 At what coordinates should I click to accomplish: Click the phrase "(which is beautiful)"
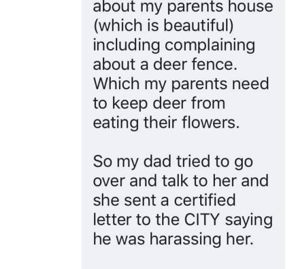click(163, 26)
